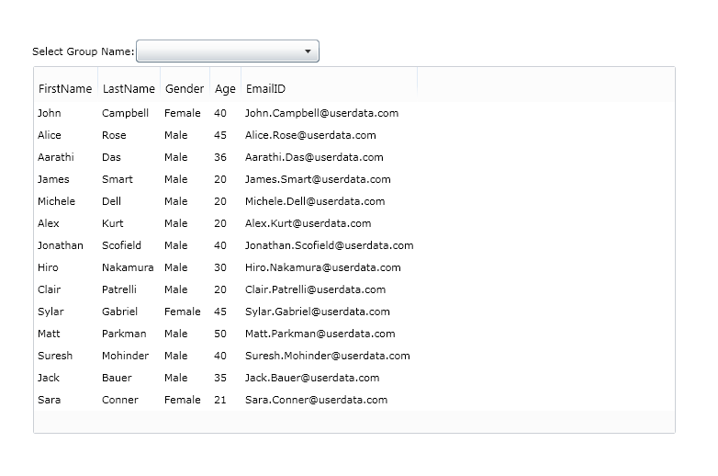The width and height of the screenshot is (718, 476).
Task: Click Clair.Patrelli@userdata.com email cell
Action: click(316, 289)
